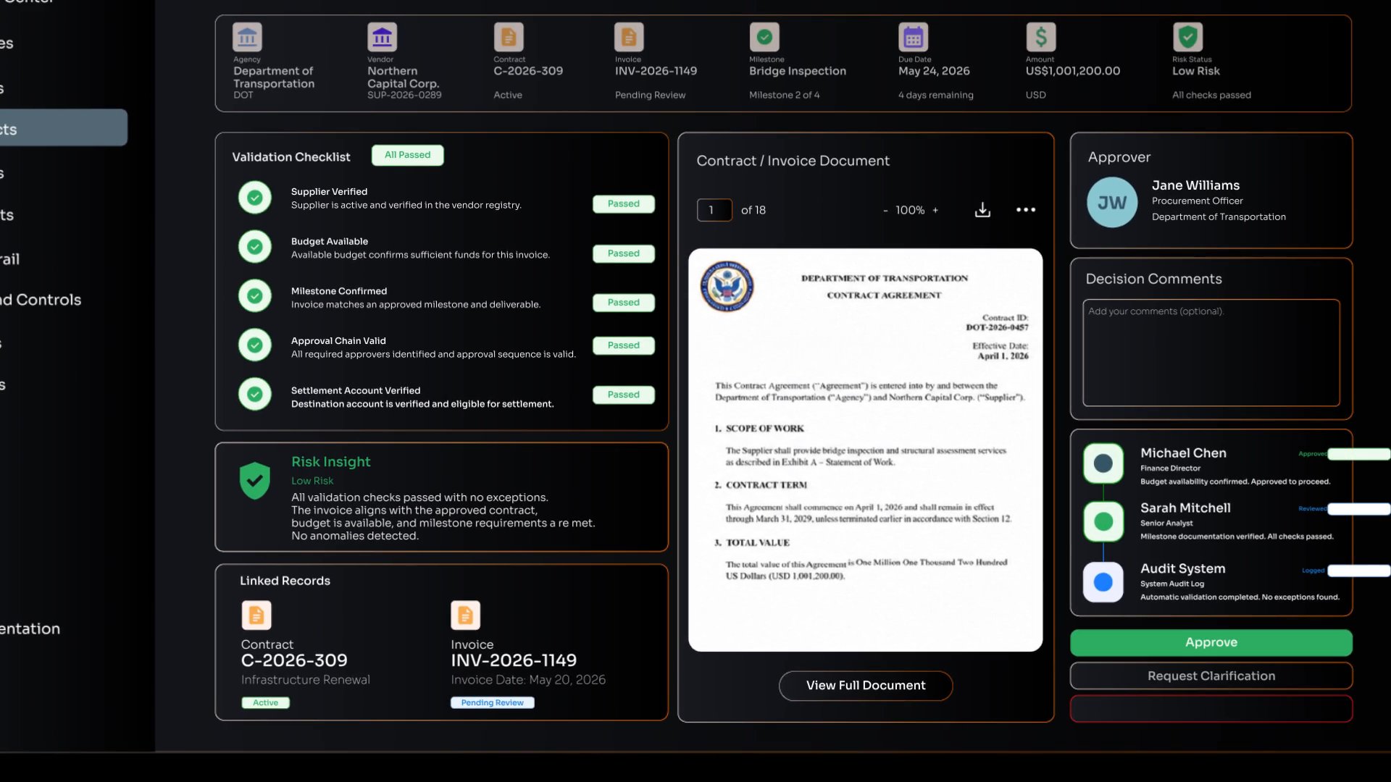Click 'Infrastructure Renewal' text
1391x782 pixels.
tap(305, 680)
